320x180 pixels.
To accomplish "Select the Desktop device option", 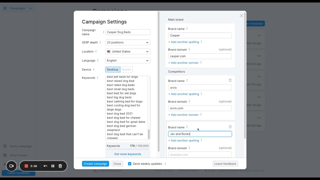I will pyautogui.click(x=112, y=69).
